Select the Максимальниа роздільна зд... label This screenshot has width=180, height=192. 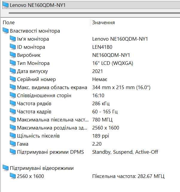[x=52, y=128]
